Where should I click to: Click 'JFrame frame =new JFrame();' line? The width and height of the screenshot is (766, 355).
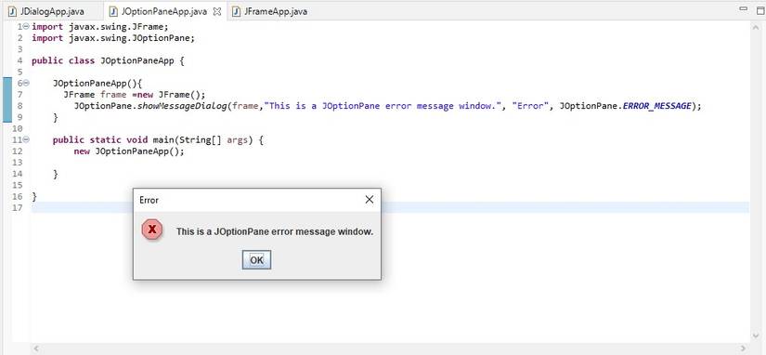tap(135, 95)
